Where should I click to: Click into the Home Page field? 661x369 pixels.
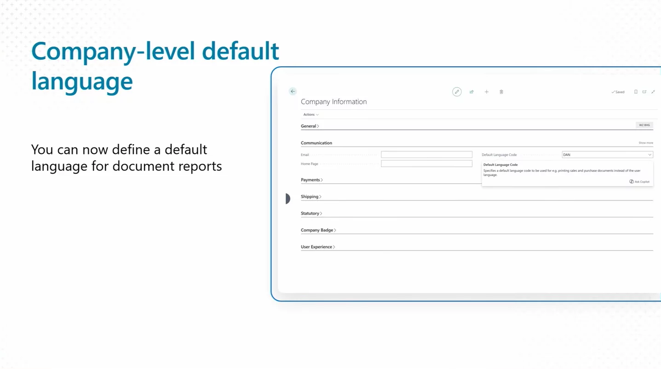[x=426, y=164]
